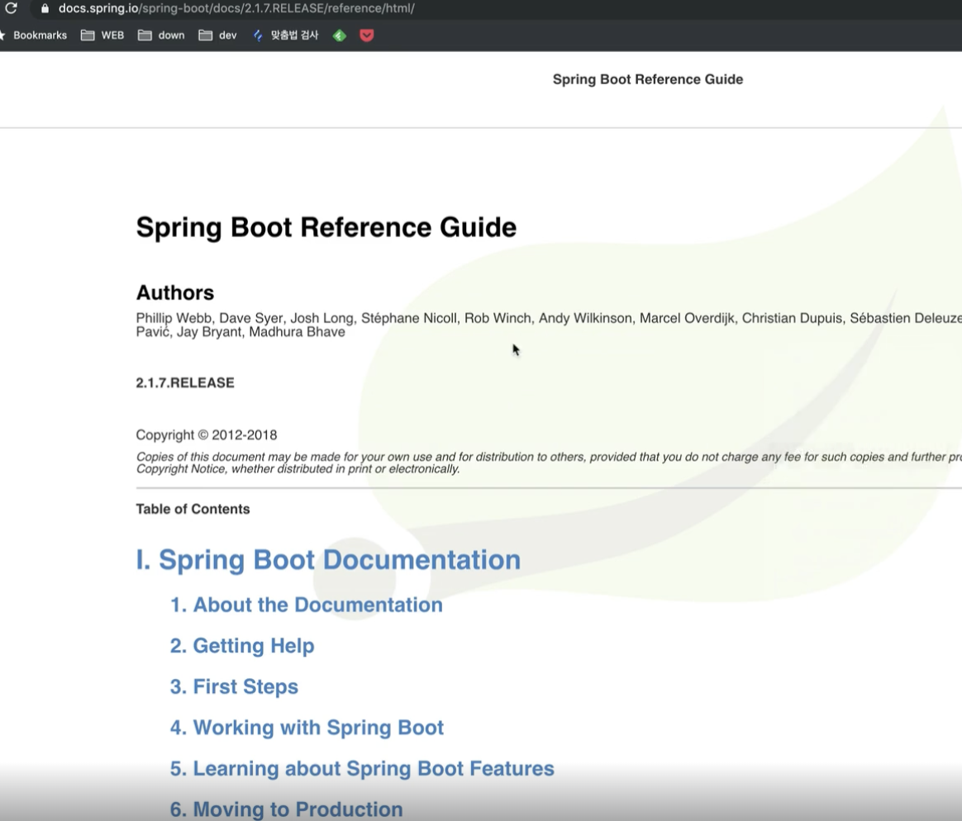Click the large Spring Boot Reference Guide title
Screen dimensions: 962x821
tap(326, 227)
